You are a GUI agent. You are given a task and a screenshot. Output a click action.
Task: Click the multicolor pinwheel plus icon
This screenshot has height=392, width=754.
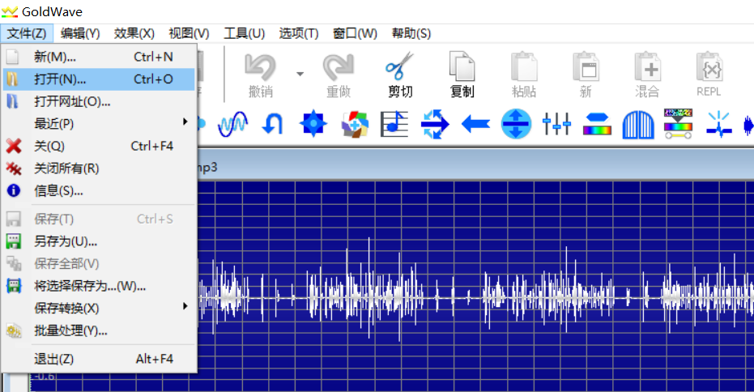tap(355, 125)
